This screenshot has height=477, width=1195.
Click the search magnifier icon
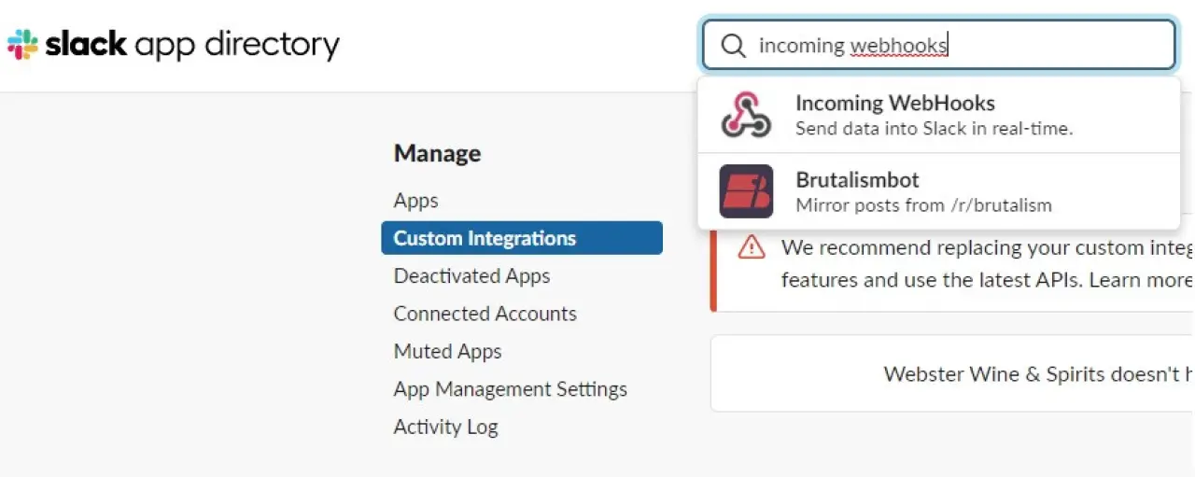pos(734,46)
